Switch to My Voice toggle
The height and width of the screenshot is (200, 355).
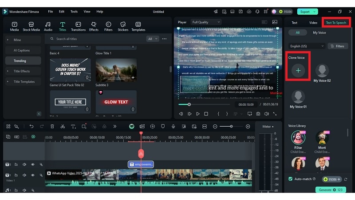point(319,32)
